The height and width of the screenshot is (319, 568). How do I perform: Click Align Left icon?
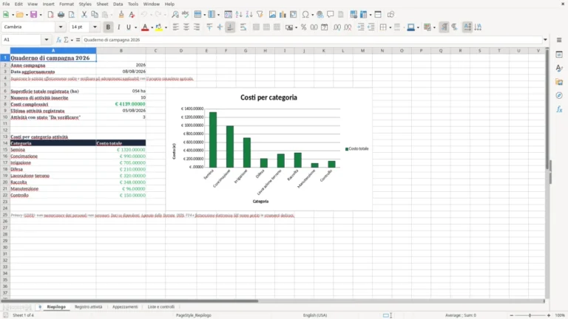pos(176,27)
